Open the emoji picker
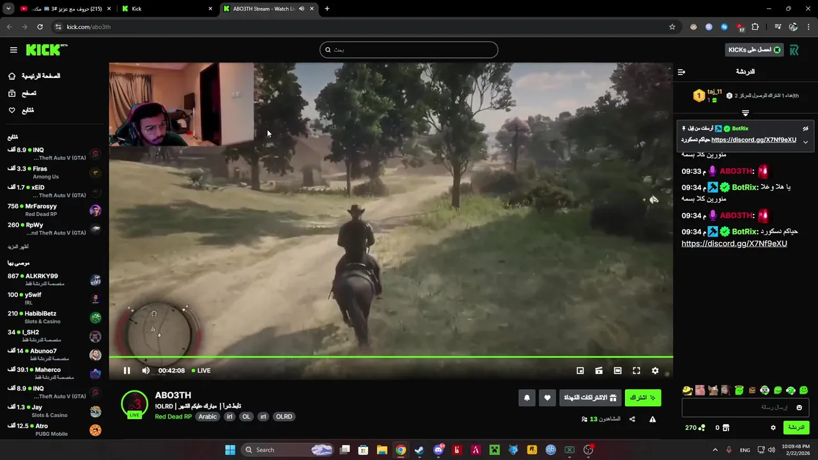This screenshot has height=460, width=818. point(799,408)
